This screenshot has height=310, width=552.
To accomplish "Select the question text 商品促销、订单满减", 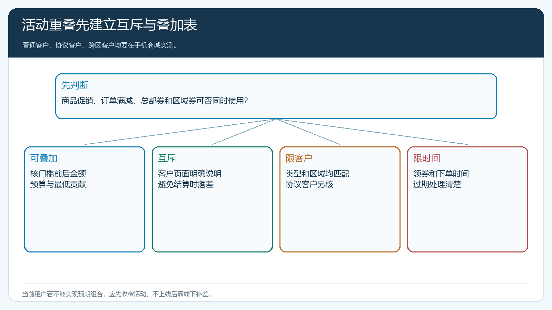I will (x=155, y=101).
